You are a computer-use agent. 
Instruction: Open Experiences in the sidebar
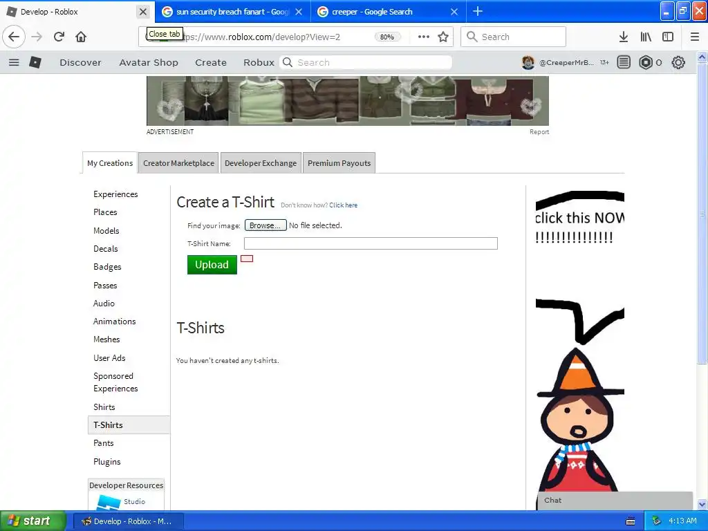[115, 194]
